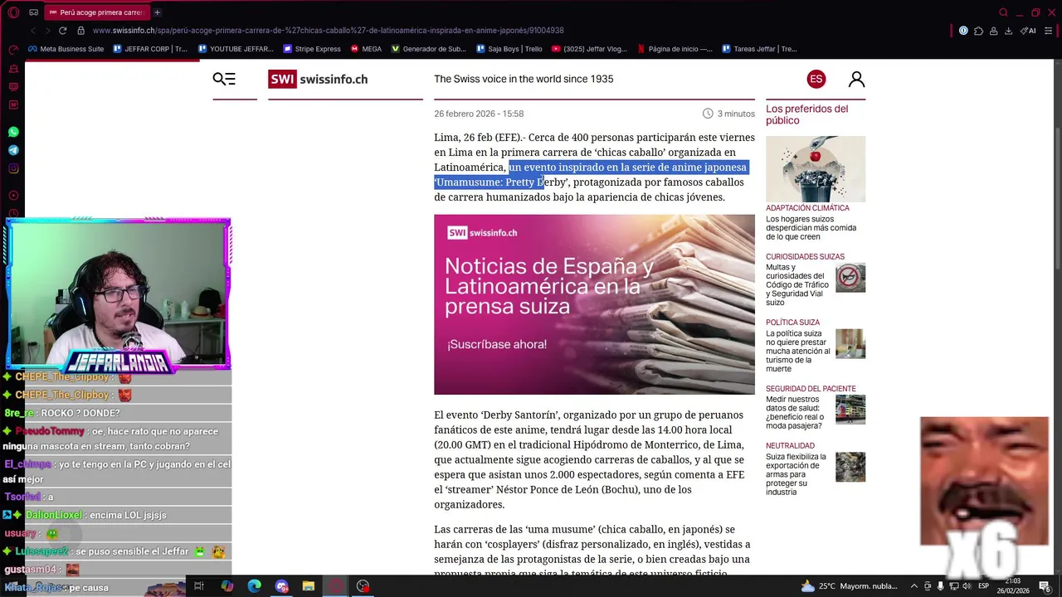
Task: Open the swissinfo search and menu icon
Action: (224, 79)
